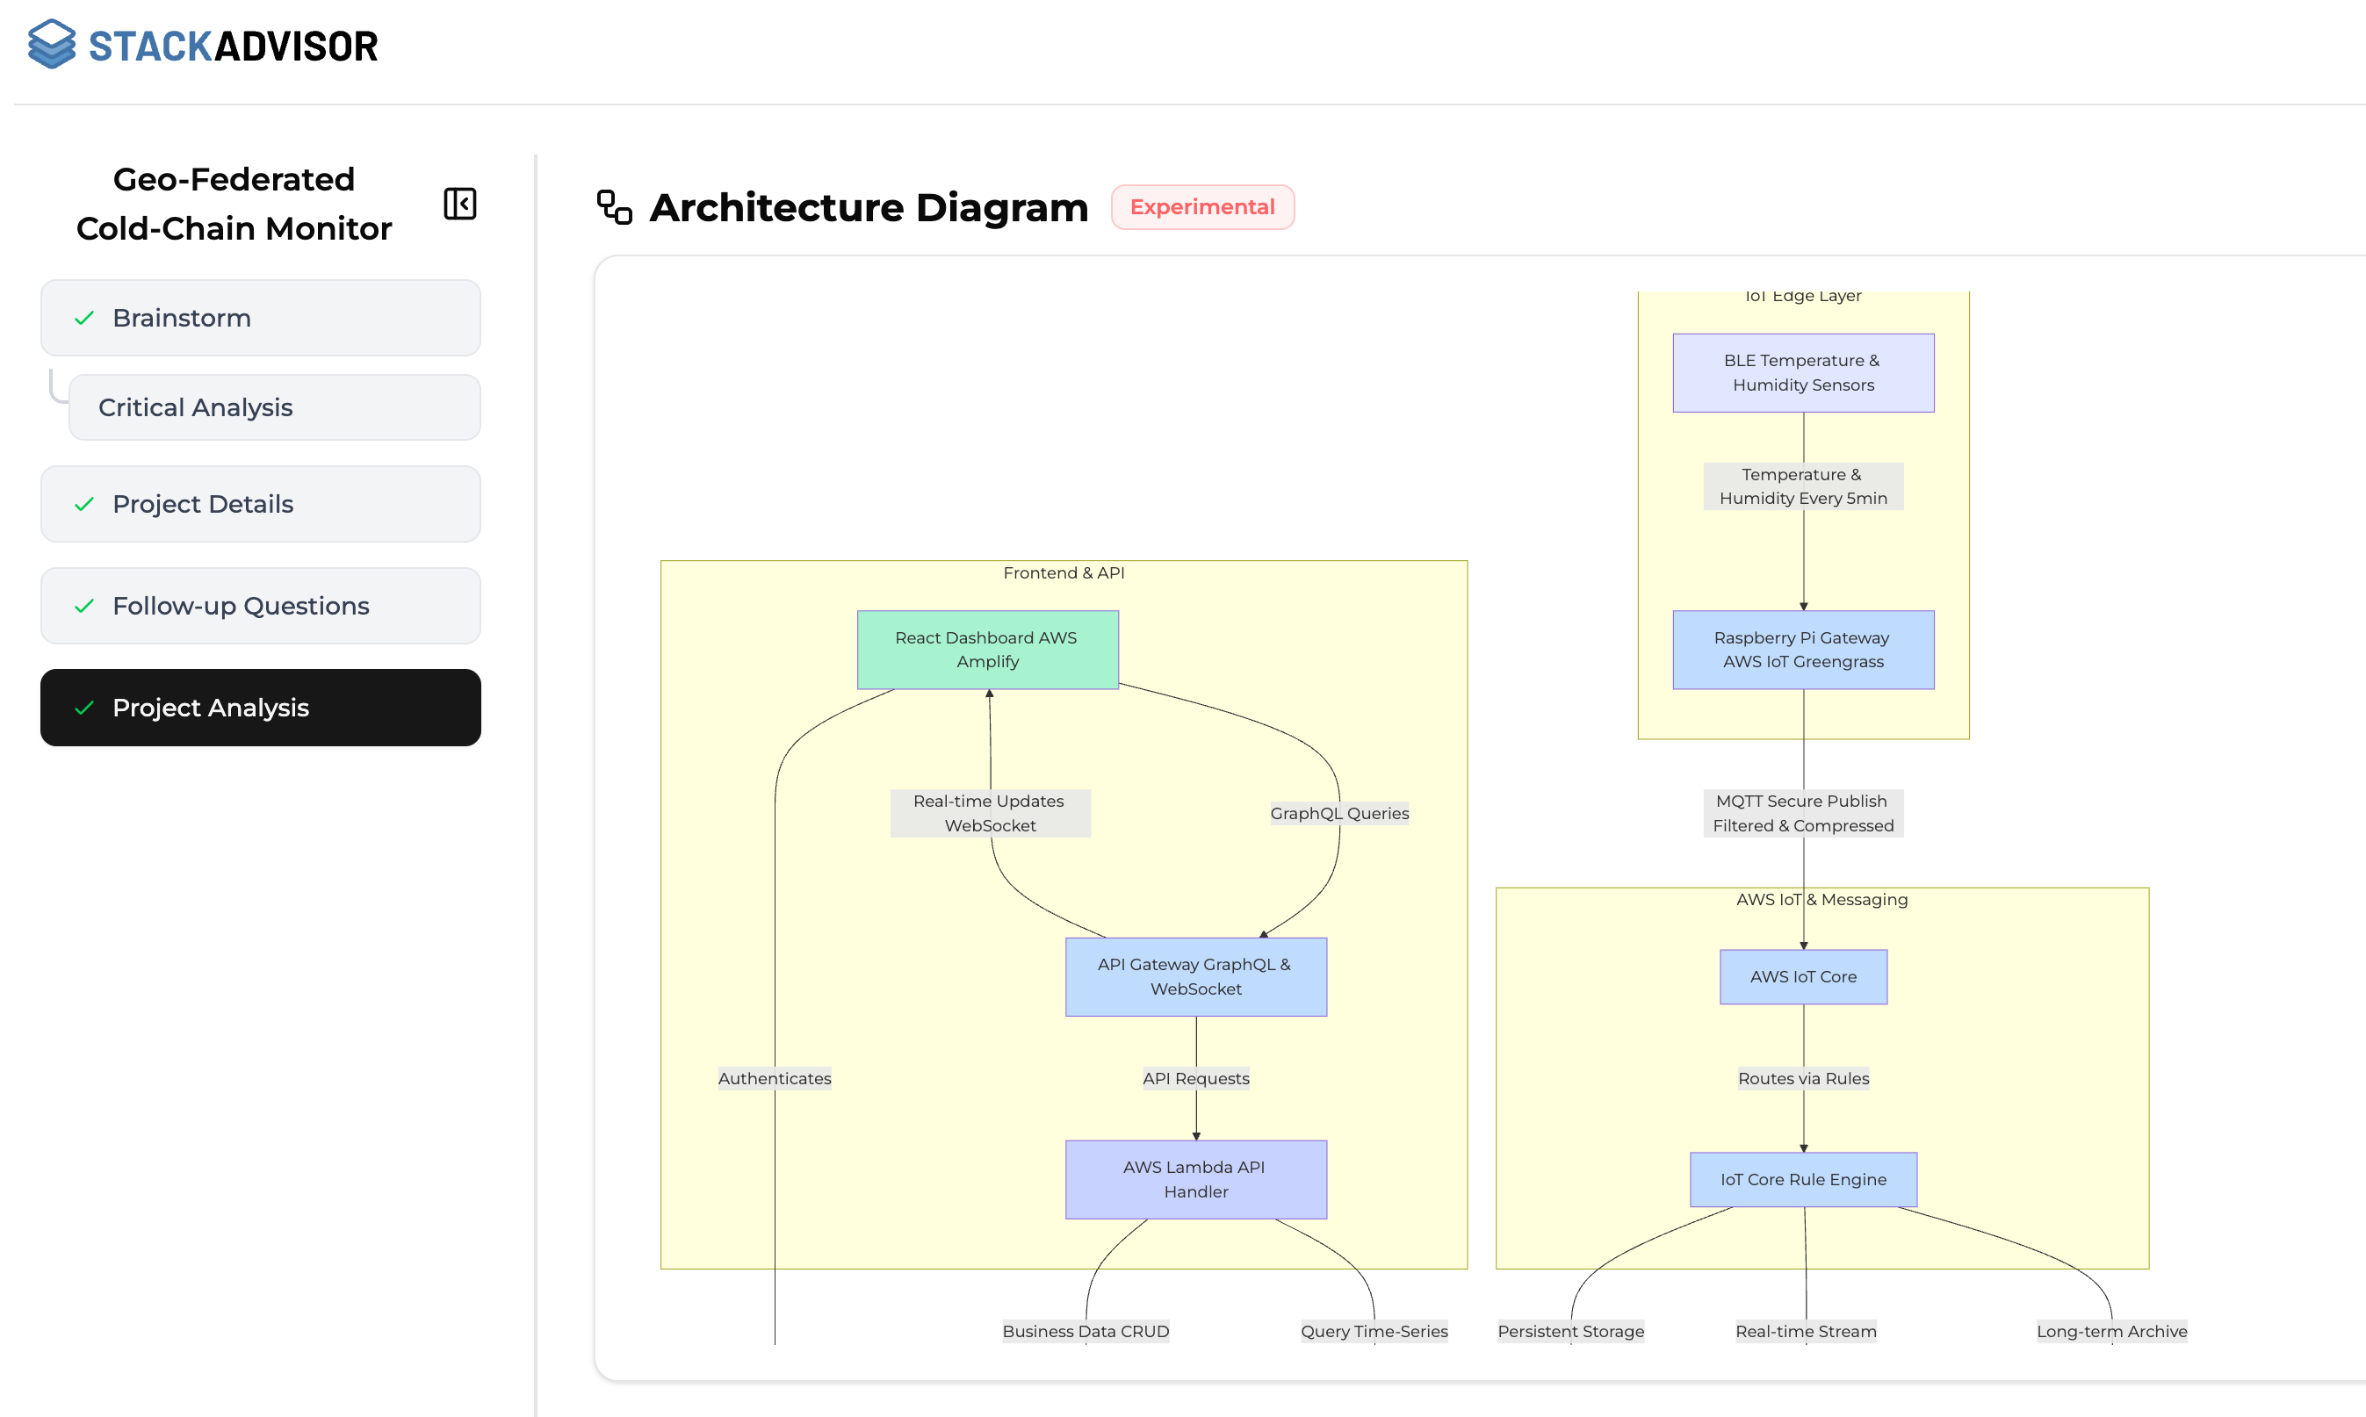Screen dimensions: 2366x1417
Task: Select the Project Details step
Action: coord(203,504)
